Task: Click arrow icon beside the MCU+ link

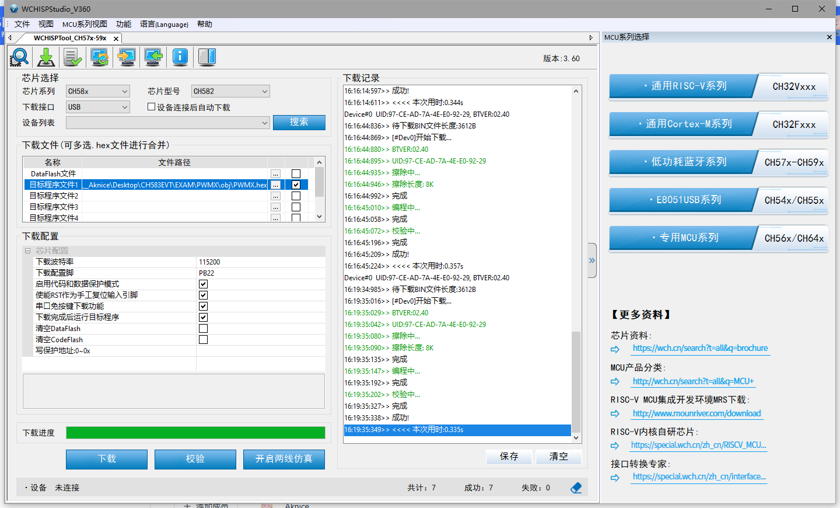Action: (615, 382)
